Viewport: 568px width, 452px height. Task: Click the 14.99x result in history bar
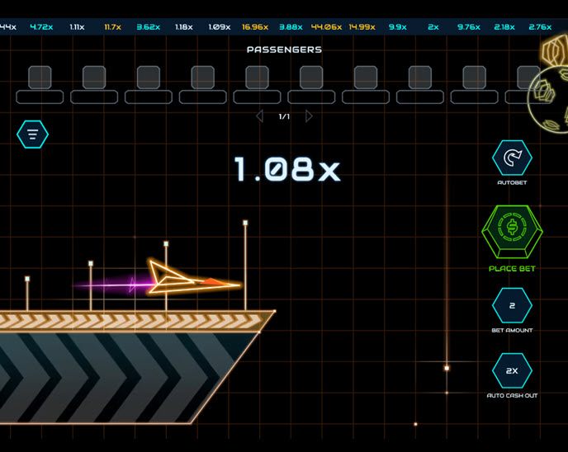click(362, 27)
